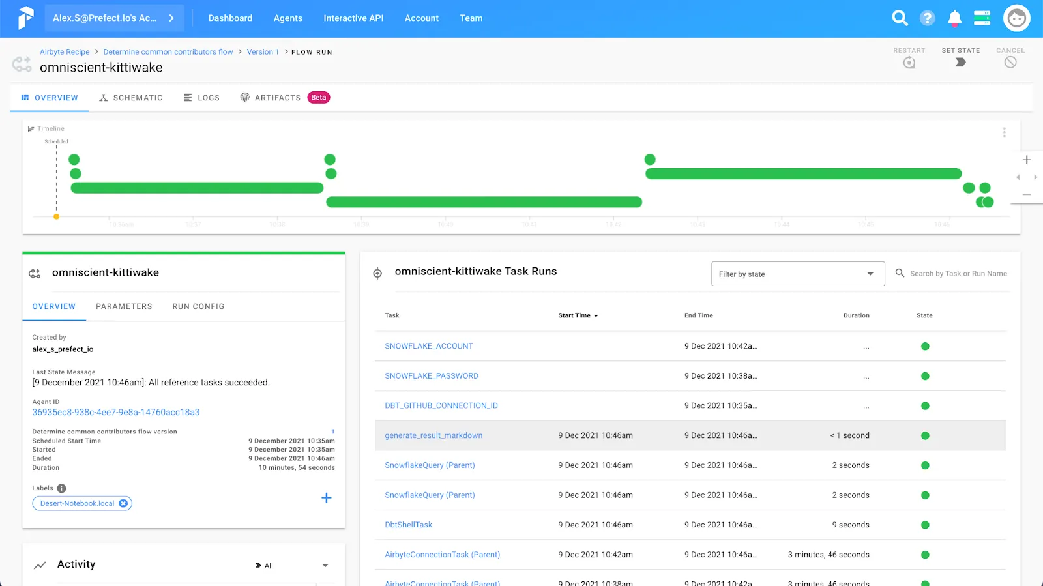Add a new label with plus icon
Screen dimensions: 1043x586
(327, 498)
